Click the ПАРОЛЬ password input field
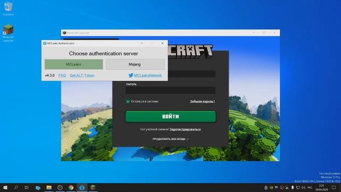 tap(170, 90)
